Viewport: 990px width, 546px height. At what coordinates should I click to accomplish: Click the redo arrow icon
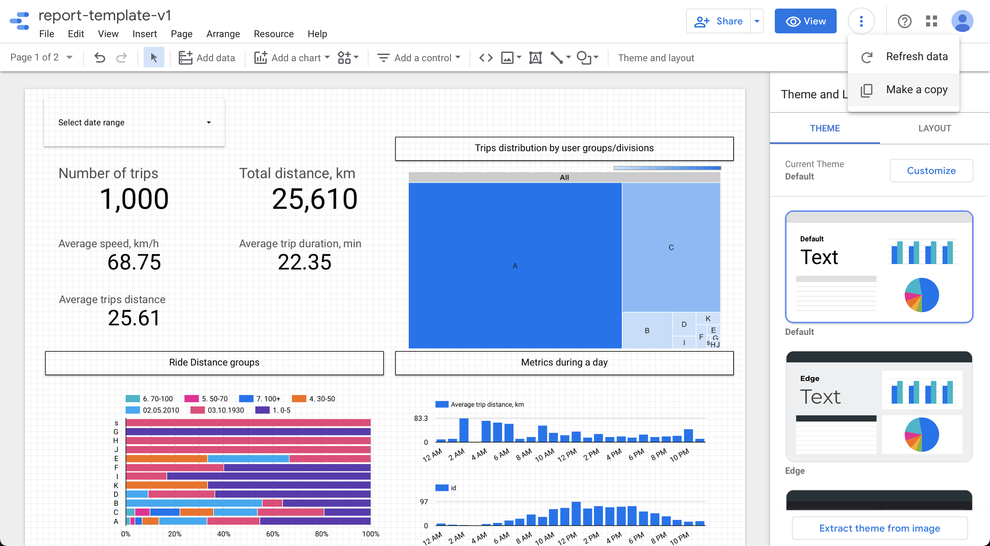(x=121, y=58)
